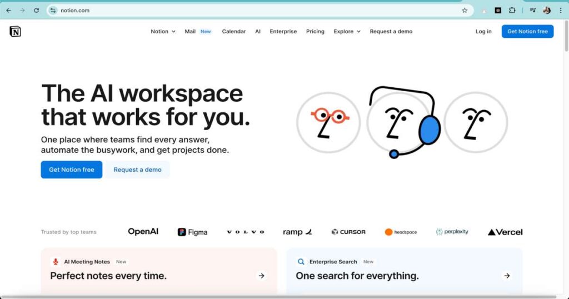
Task: Click the horizontal scrollbar at bottom
Action: pyautogui.click(x=278, y=297)
